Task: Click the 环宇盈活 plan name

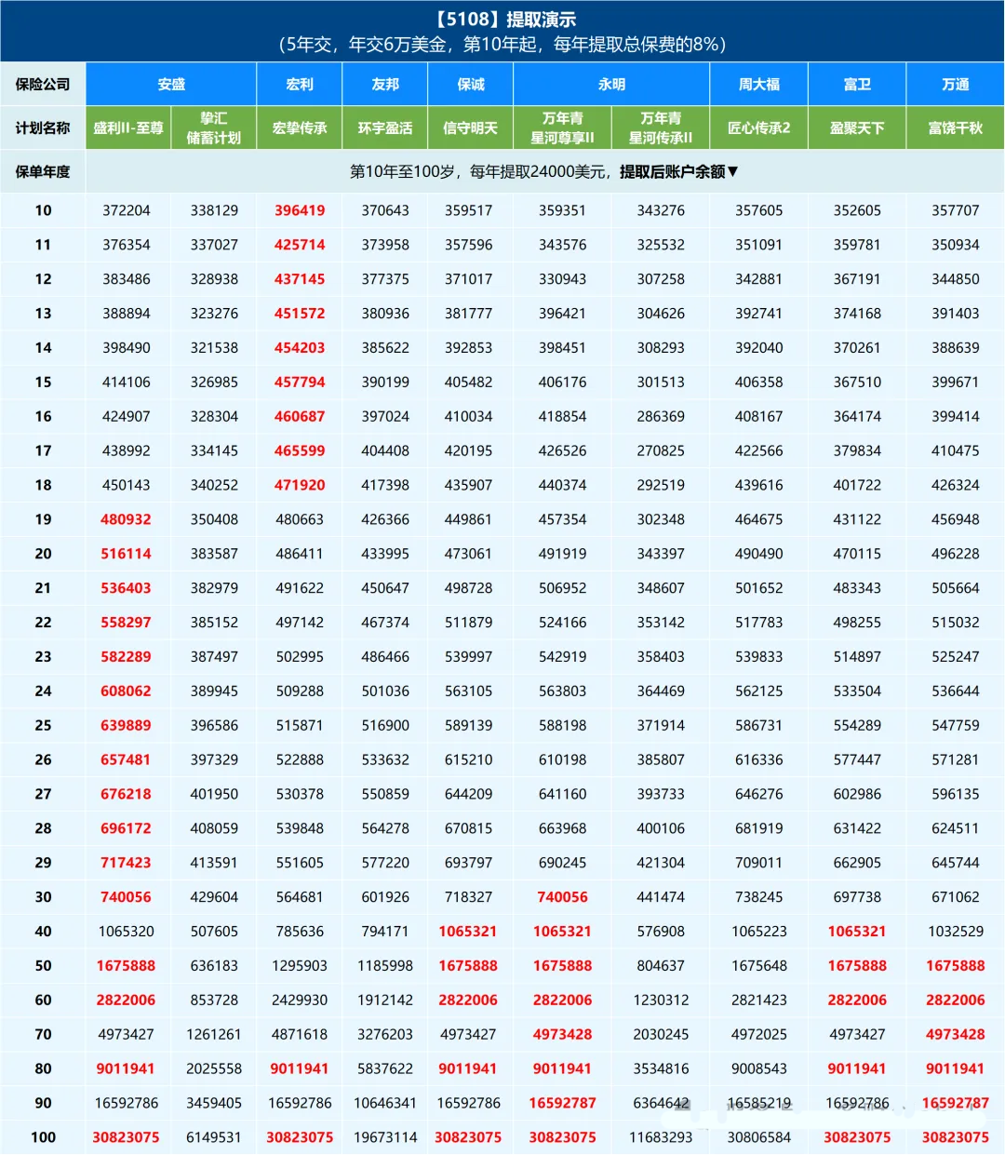Action: 385,128
